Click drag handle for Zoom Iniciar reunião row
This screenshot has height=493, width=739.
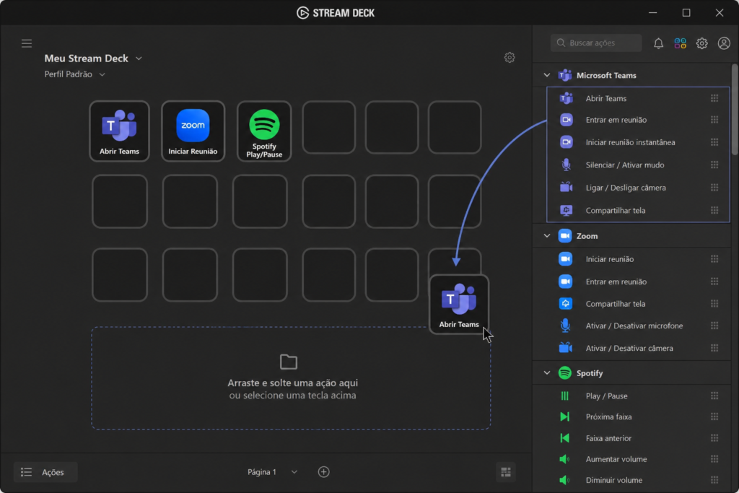714,258
